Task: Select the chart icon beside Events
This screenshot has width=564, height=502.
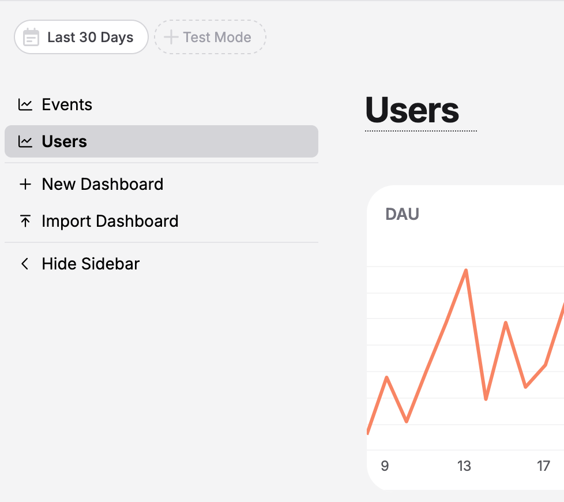Action: [25, 104]
